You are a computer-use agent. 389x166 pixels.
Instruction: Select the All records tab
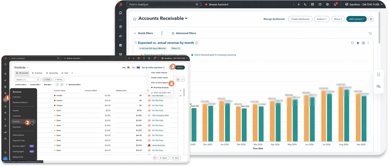coord(22,73)
